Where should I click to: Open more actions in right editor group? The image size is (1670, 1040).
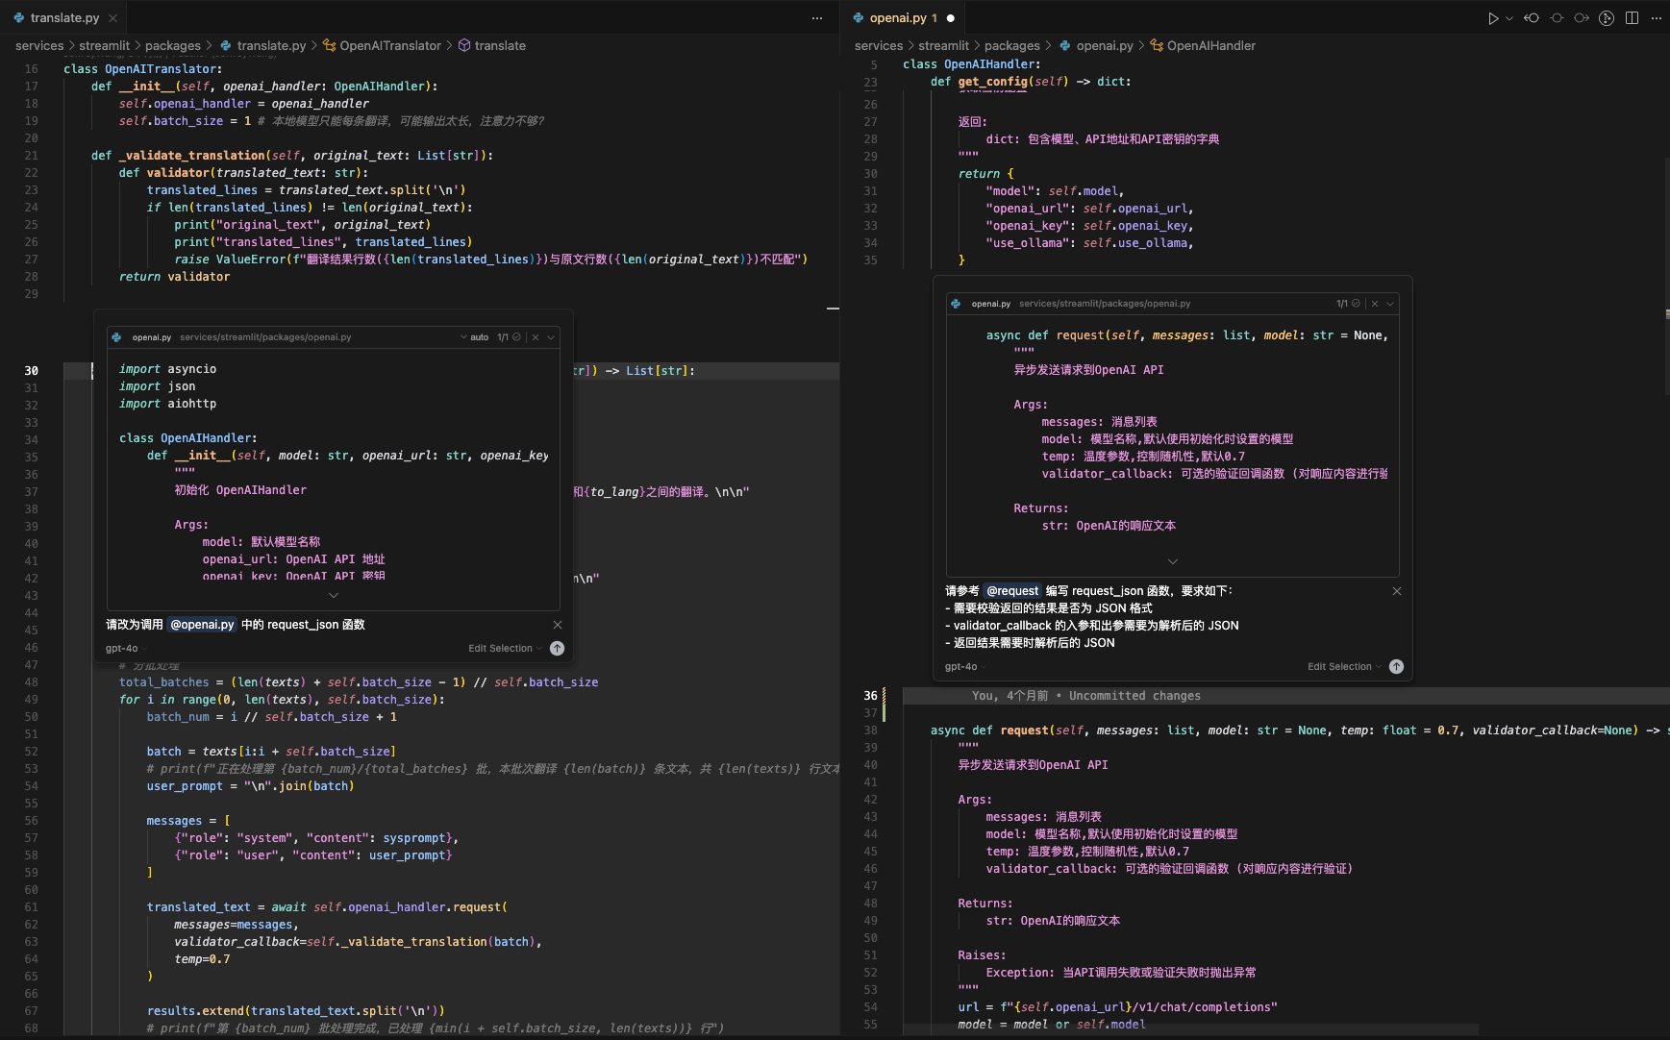(1657, 18)
